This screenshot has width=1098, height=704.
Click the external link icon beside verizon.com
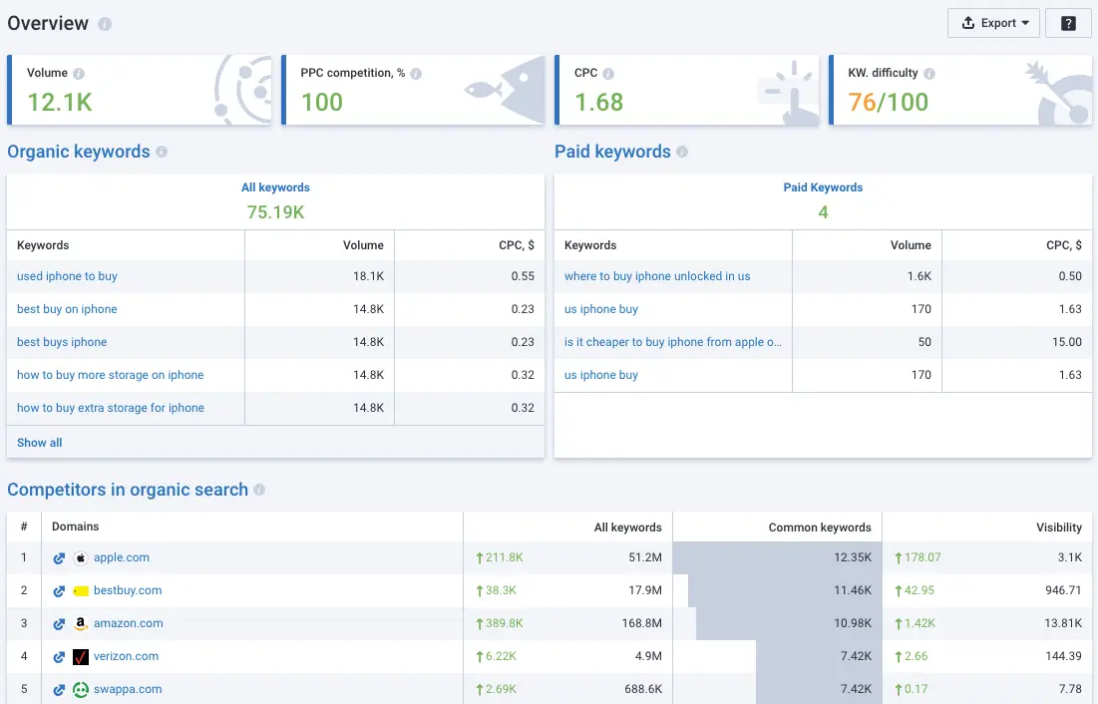(58, 656)
